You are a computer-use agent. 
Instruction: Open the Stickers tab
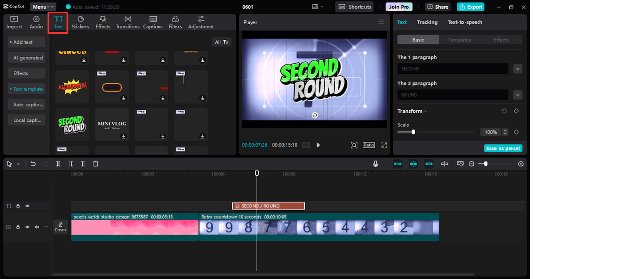[x=81, y=22]
